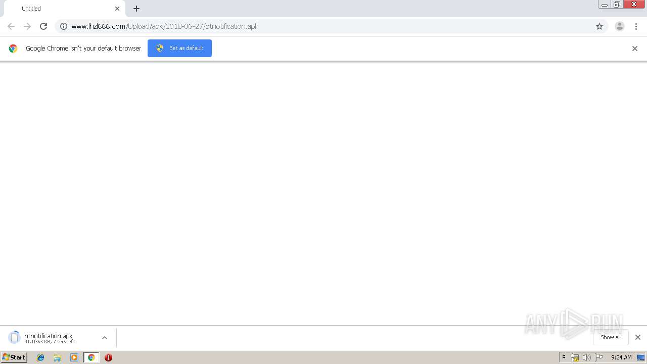Viewport: 647px width, 364px height.
Task: Click the 9:24 AM clock
Action: pyautogui.click(x=621, y=357)
